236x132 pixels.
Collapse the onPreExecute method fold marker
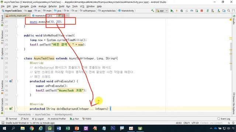[17, 81]
